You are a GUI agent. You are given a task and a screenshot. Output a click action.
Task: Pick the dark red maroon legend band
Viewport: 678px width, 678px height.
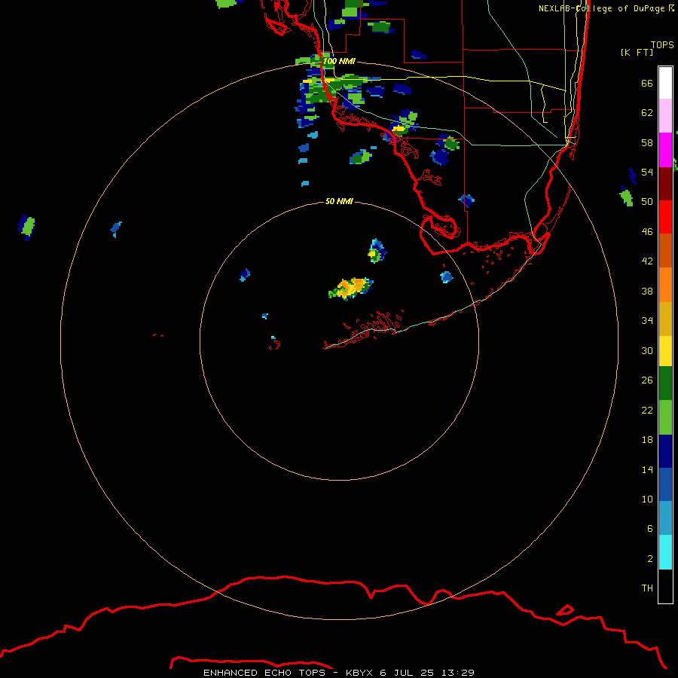click(x=665, y=184)
